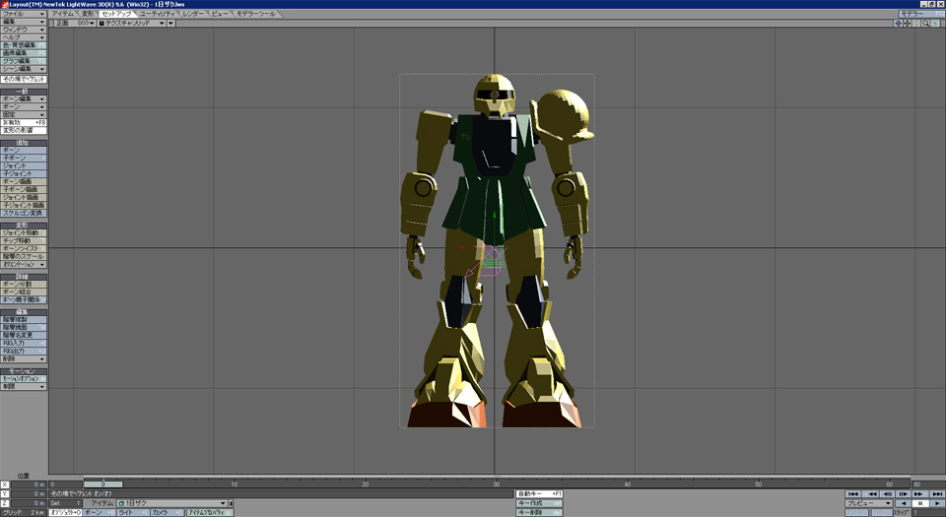Image resolution: width=946 pixels, height=517 pixels.
Task: Click スケルゴン変換 (Convert Skelegons) button
Action: (24, 214)
